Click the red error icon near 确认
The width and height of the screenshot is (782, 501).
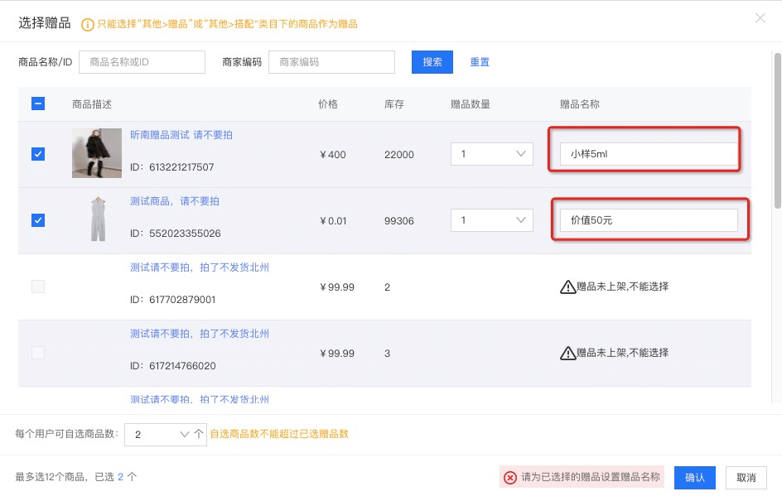click(510, 478)
